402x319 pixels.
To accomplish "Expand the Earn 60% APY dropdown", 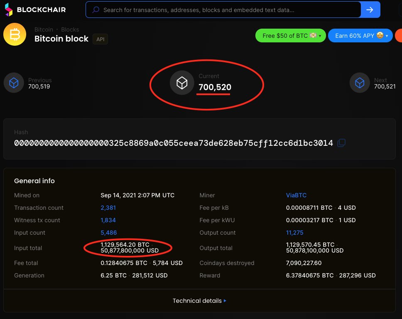I will [x=360, y=36].
